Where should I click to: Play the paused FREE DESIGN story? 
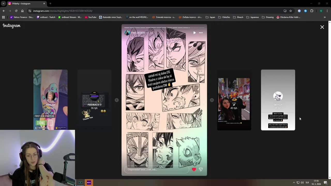(x=194, y=33)
